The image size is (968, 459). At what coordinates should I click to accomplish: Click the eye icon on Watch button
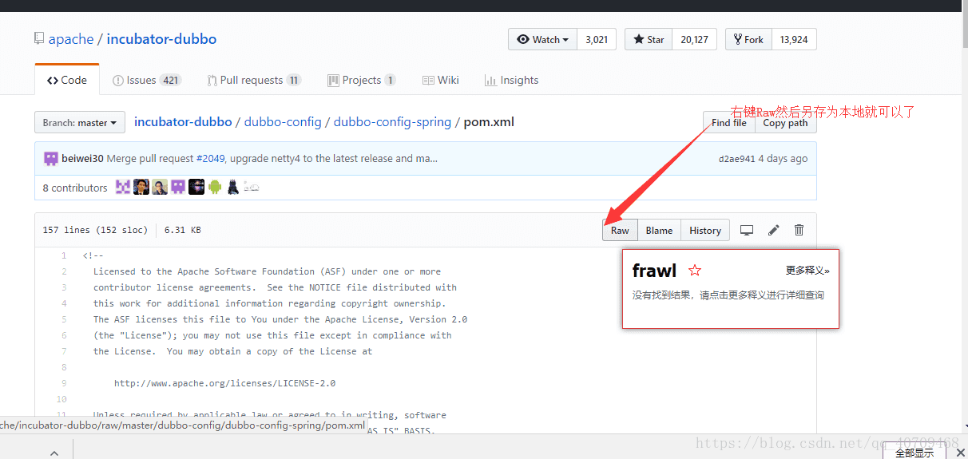pyautogui.click(x=523, y=39)
